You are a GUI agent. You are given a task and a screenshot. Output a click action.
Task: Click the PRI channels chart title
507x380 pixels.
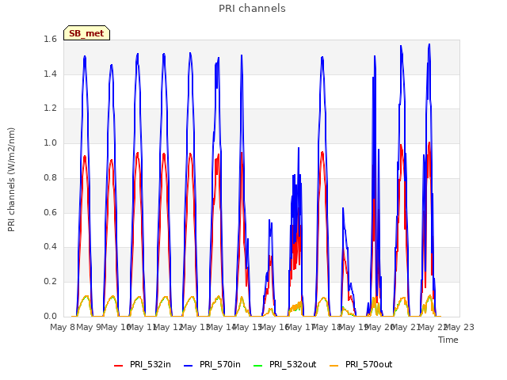click(x=252, y=9)
